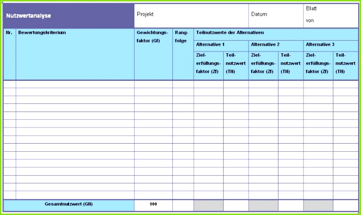361x215 pixels.
Task: Click the Alternative 3 header cell
Action: point(331,45)
